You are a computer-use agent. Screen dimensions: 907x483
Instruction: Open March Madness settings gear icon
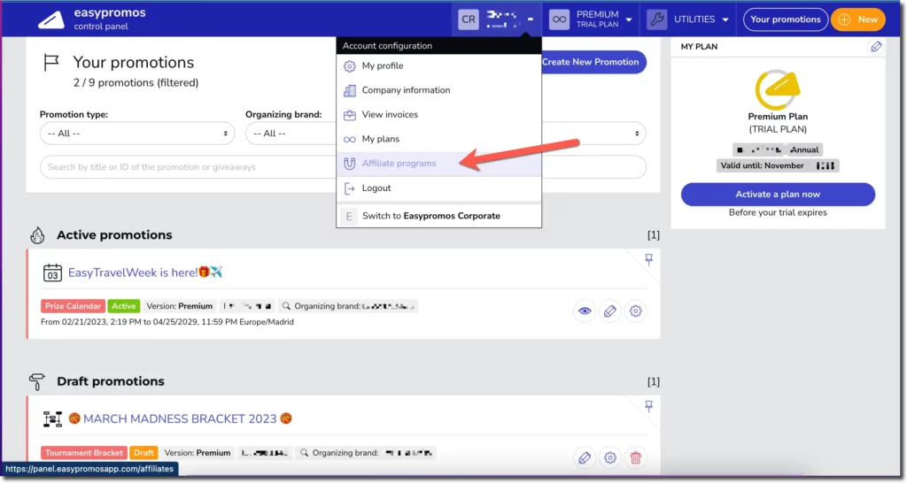tap(609, 457)
